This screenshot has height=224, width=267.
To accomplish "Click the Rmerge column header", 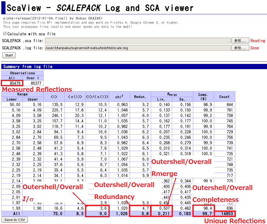I will click(x=172, y=94).
